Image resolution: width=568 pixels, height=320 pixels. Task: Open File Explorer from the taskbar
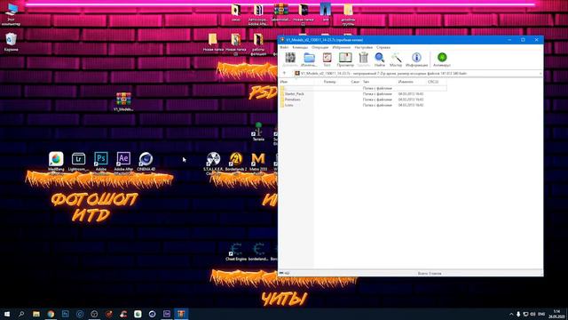(36, 314)
